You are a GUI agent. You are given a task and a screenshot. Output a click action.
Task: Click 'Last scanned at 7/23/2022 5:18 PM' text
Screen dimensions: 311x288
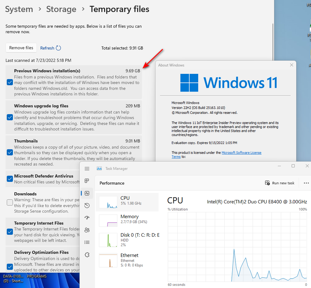(38, 60)
